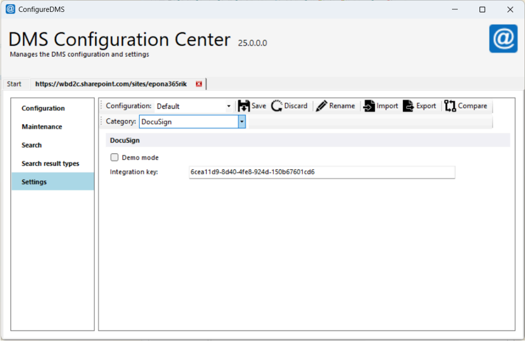Click the Discard circular arrow icon

(277, 106)
